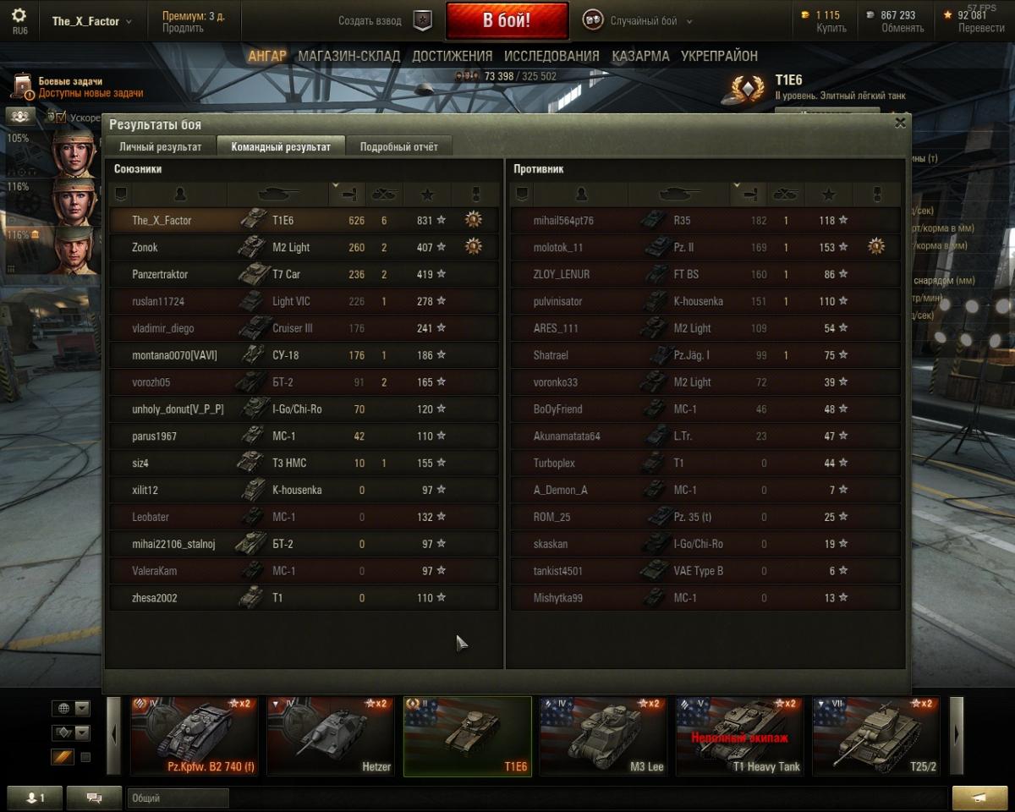Open the battle missions clipboard icon
Viewport: 1015px width, 812px height.
tap(23, 86)
